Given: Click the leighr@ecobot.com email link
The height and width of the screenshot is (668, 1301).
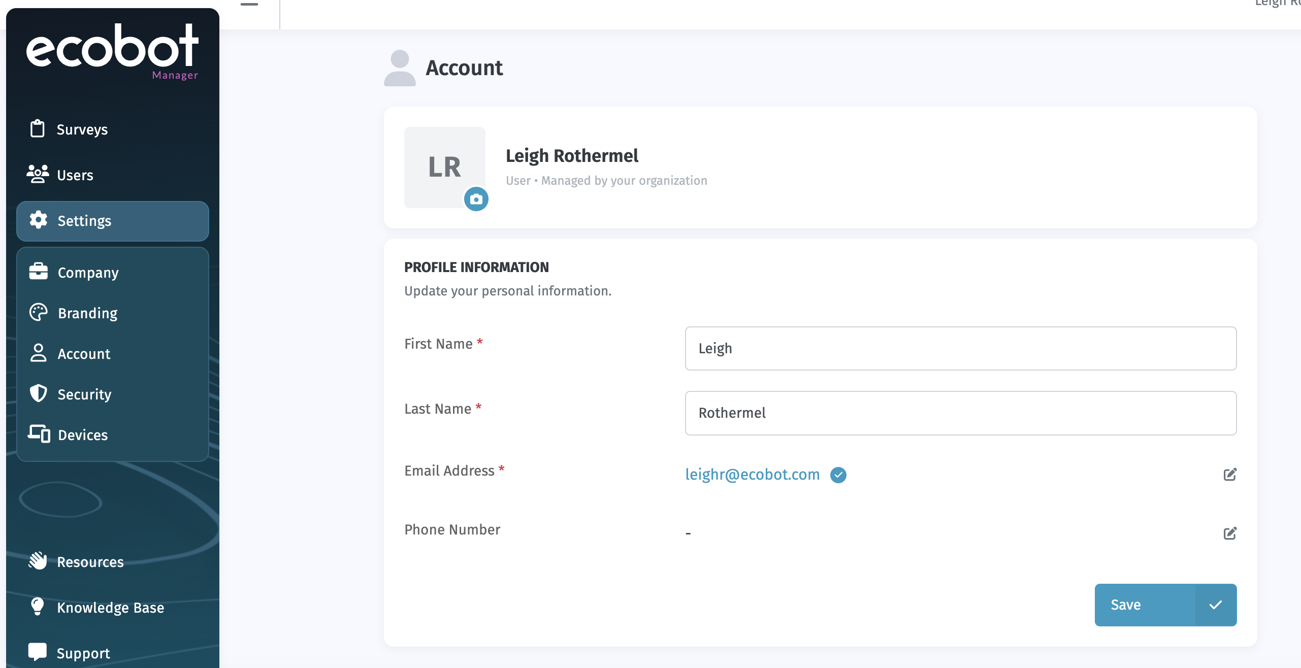Looking at the screenshot, I should point(752,474).
